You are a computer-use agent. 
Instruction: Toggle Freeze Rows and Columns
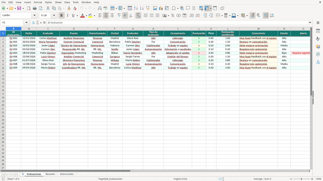point(207,8)
